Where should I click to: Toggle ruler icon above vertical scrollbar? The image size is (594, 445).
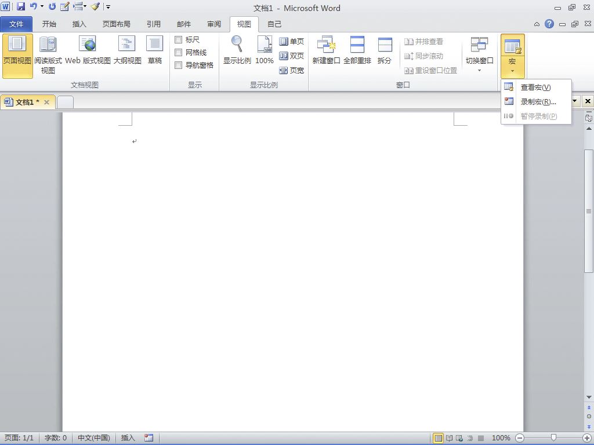[589, 118]
